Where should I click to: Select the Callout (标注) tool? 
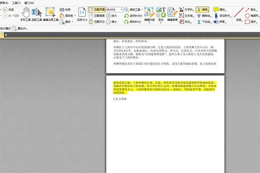185,22
